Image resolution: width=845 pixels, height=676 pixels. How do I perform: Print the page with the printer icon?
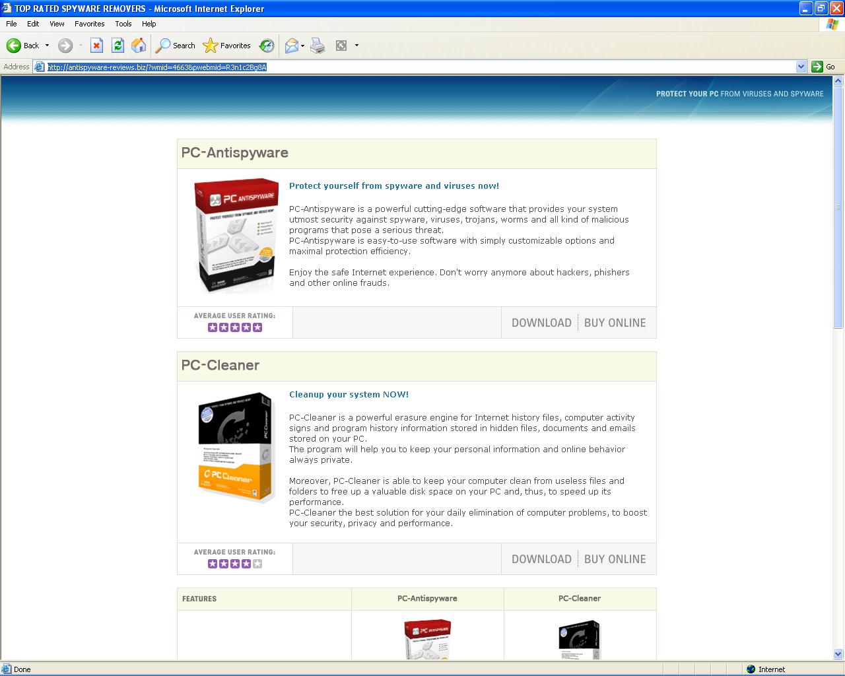pos(318,46)
